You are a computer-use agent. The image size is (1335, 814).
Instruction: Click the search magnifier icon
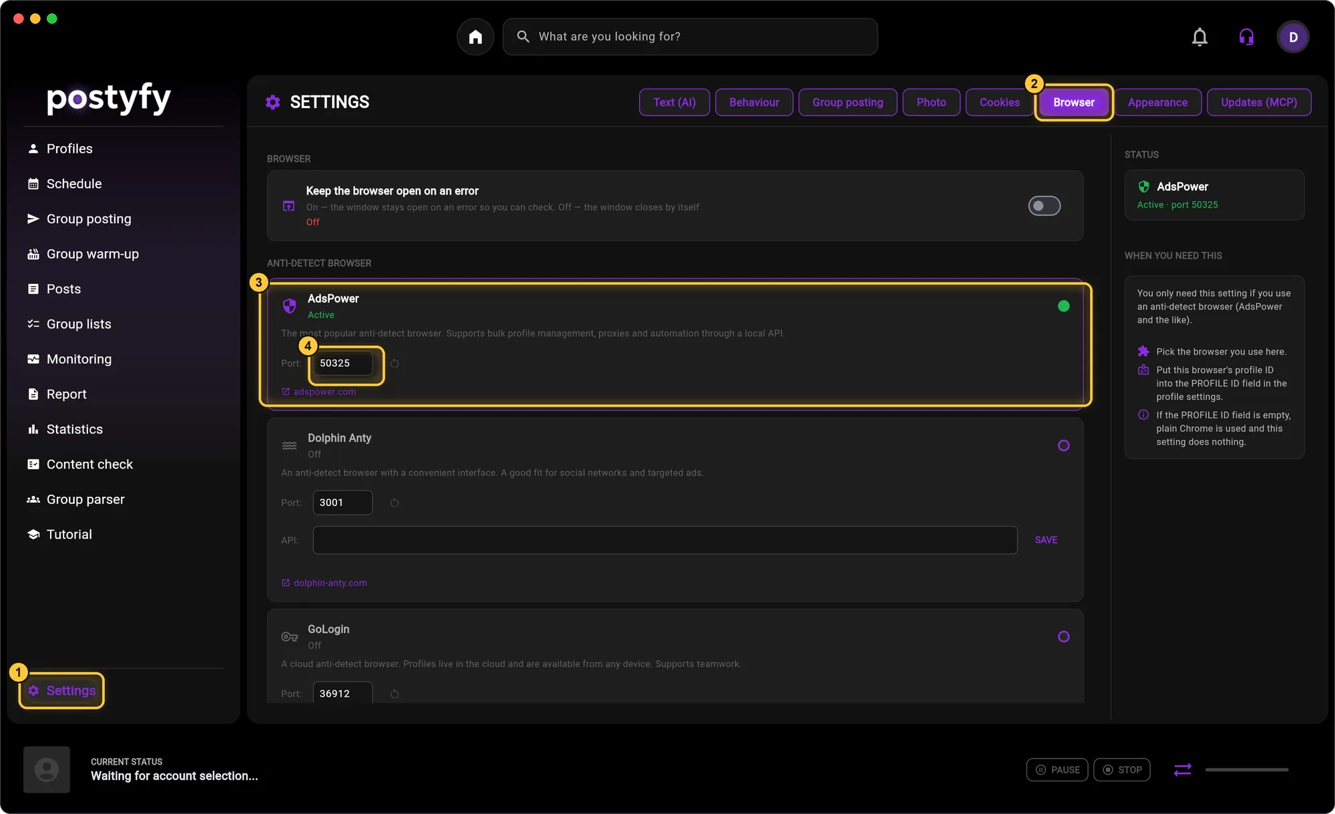click(x=523, y=37)
